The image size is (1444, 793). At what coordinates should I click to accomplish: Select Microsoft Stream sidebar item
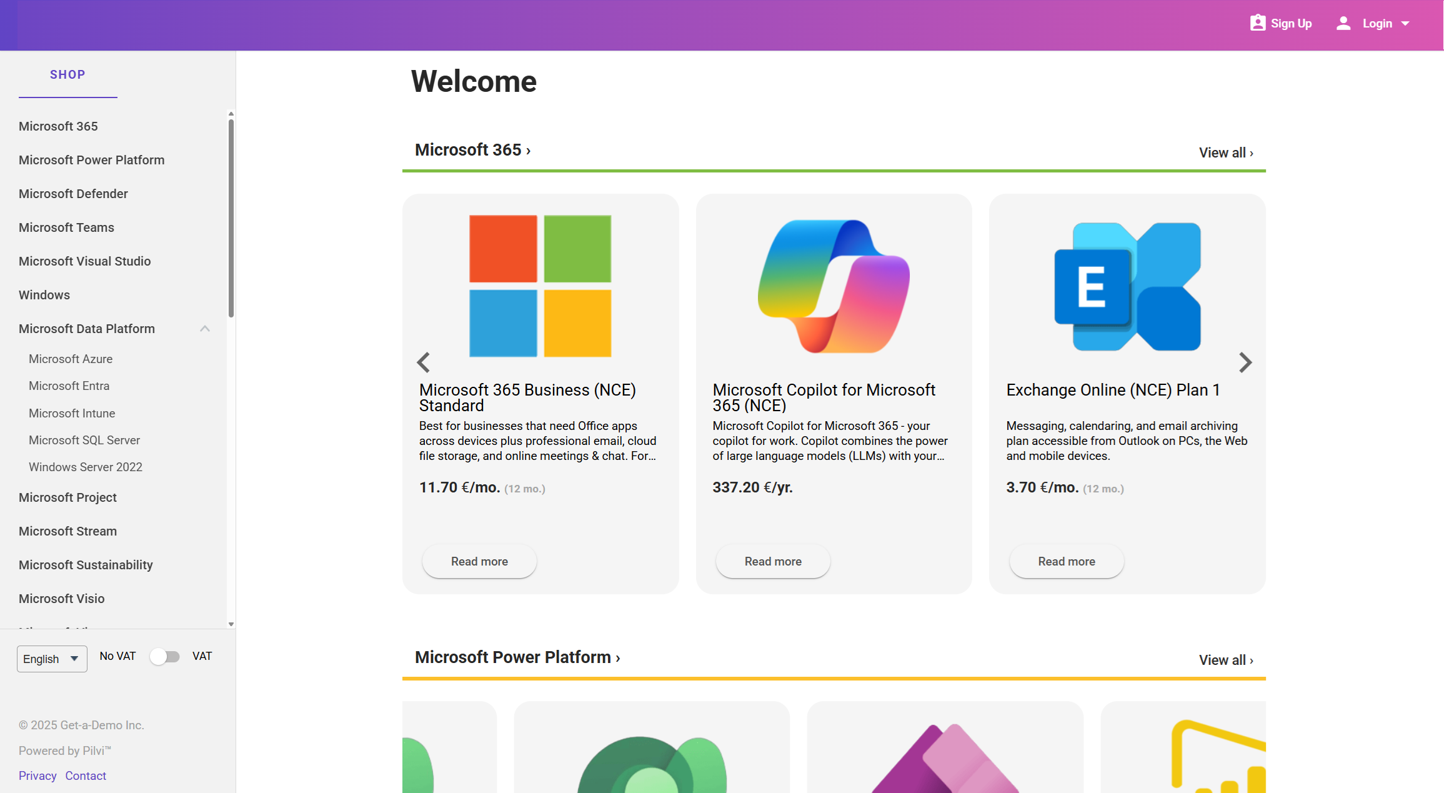[x=67, y=531]
